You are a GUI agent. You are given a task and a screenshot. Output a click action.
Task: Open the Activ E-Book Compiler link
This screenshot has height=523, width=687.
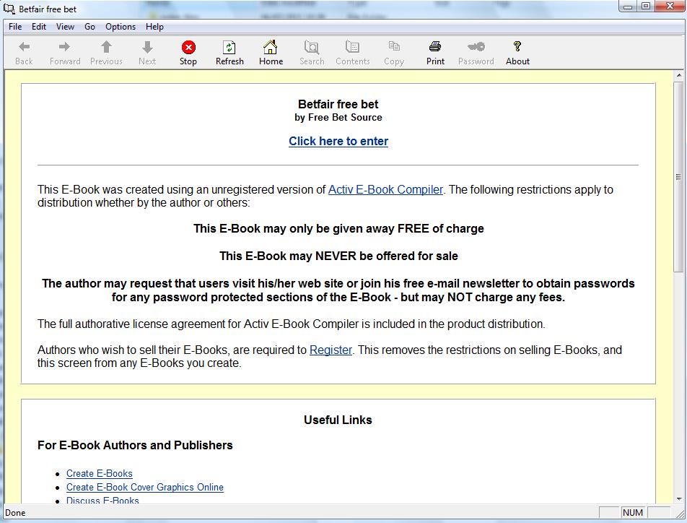(385, 189)
